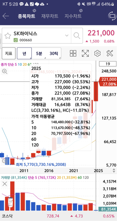Open stock search magnifier
117x221 pixels.
pos(77,35)
